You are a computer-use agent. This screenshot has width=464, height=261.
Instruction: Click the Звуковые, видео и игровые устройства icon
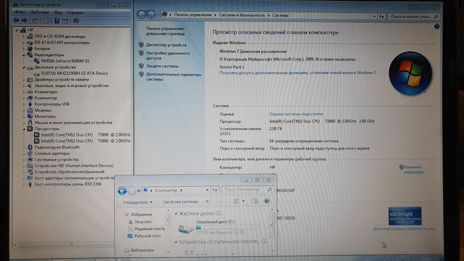[30, 86]
